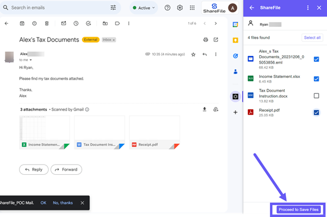Mark the email as unread
Viewport: 327px width, 217px height.
coord(64,23)
